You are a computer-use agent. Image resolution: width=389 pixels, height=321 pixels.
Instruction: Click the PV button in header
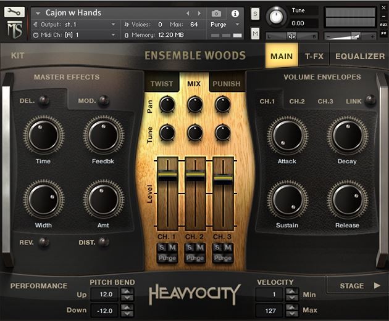(x=383, y=33)
